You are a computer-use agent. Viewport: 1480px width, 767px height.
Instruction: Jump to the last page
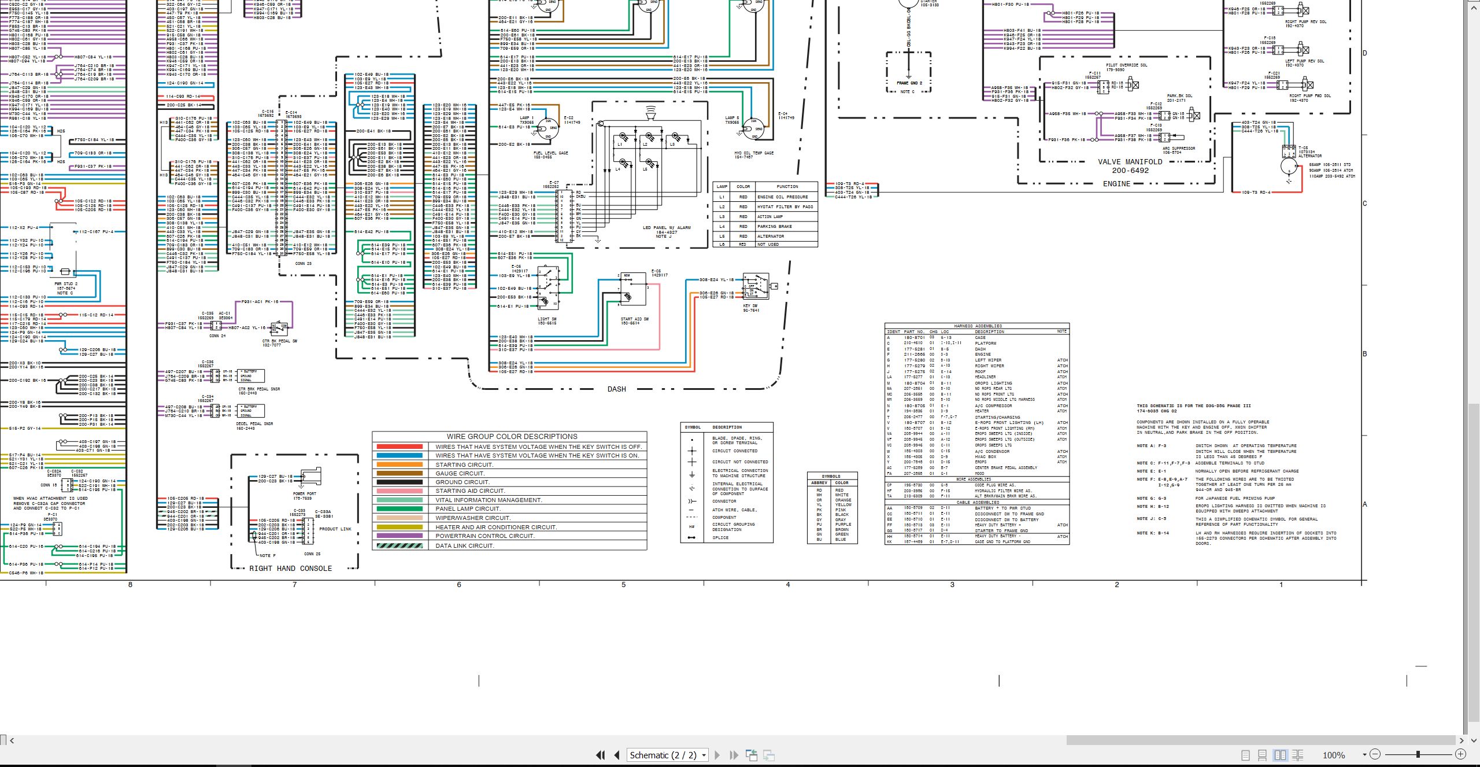click(x=734, y=755)
